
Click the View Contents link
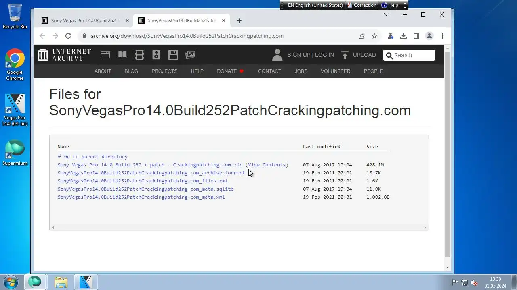coord(267,165)
